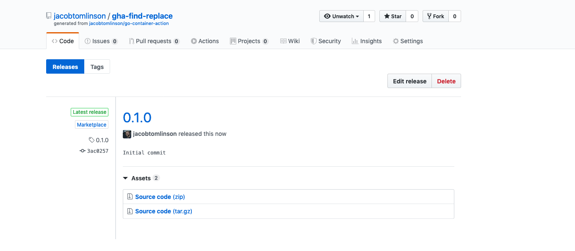Click the fork count number

pos(454,16)
